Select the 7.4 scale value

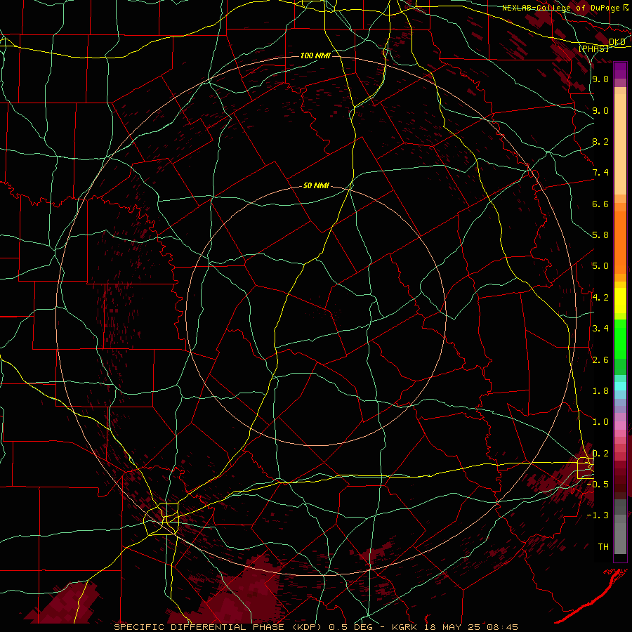pyautogui.click(x=600, y=173)
